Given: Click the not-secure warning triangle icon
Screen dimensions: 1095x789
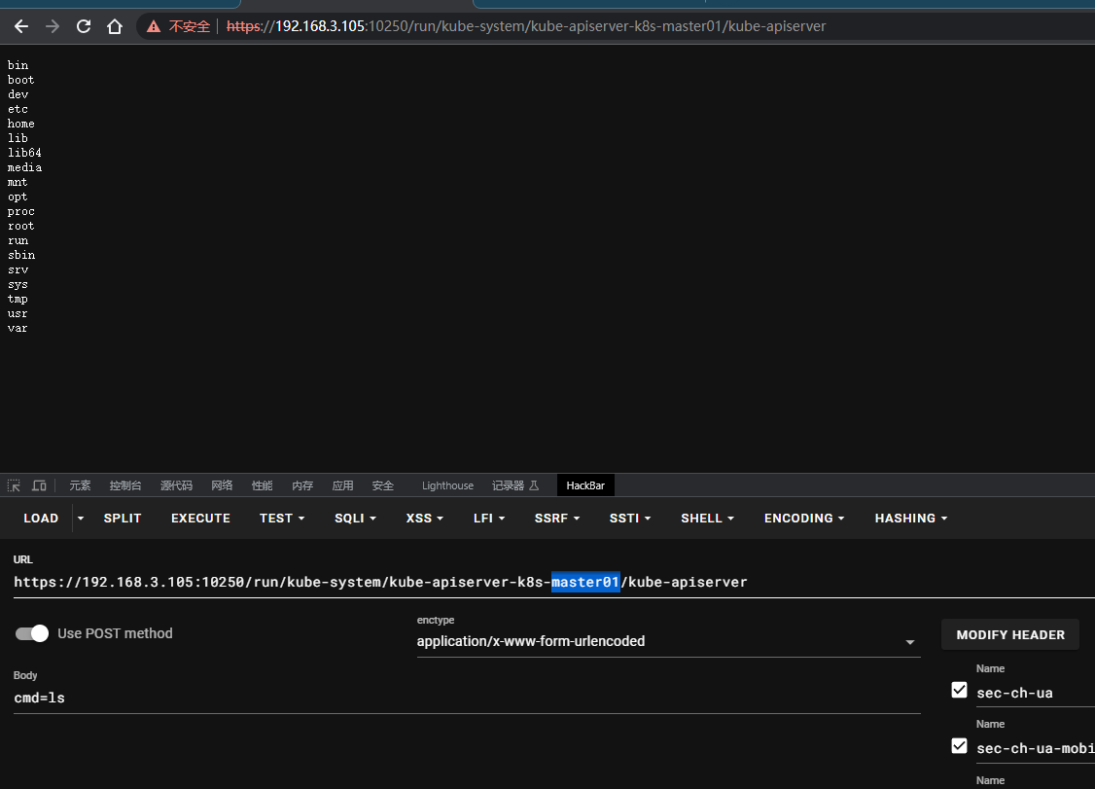Looking at the screenshot, I should pos(154,26).
